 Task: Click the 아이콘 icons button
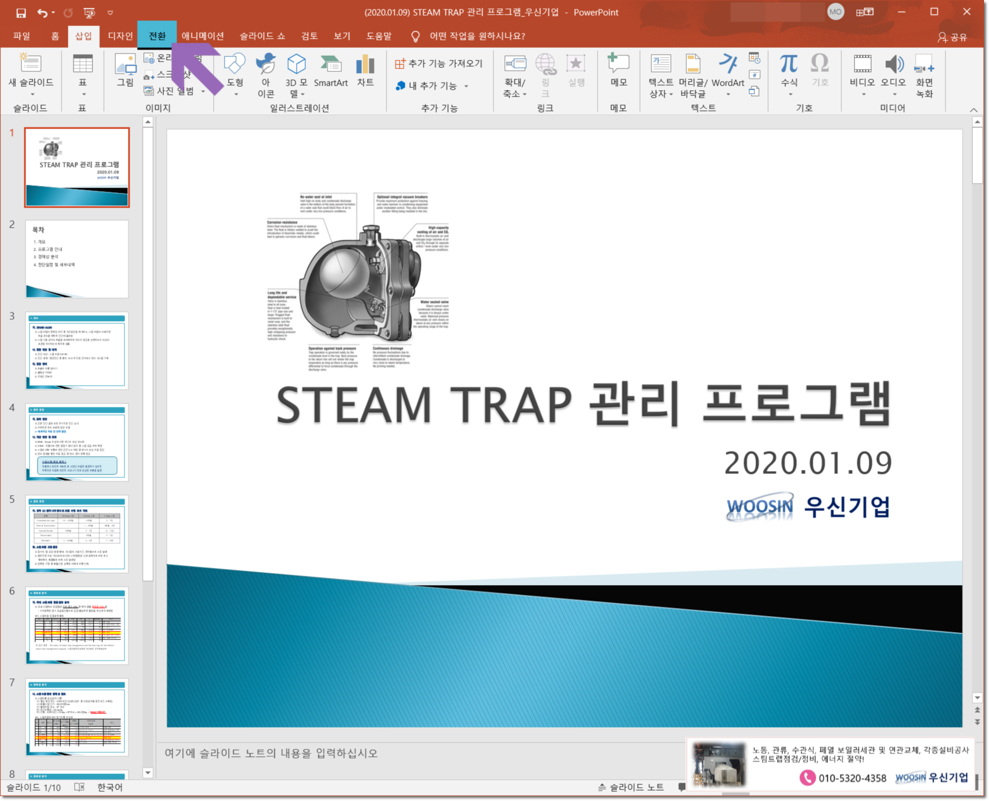click(266, 74)
